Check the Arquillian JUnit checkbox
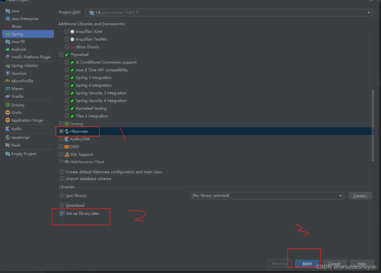Screen dimensions: 381x273 (x=67, y=31)
